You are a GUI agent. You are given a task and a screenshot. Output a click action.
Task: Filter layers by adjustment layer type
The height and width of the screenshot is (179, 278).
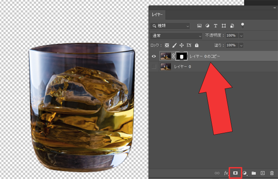pyautogui.click(x=207, y=26)
